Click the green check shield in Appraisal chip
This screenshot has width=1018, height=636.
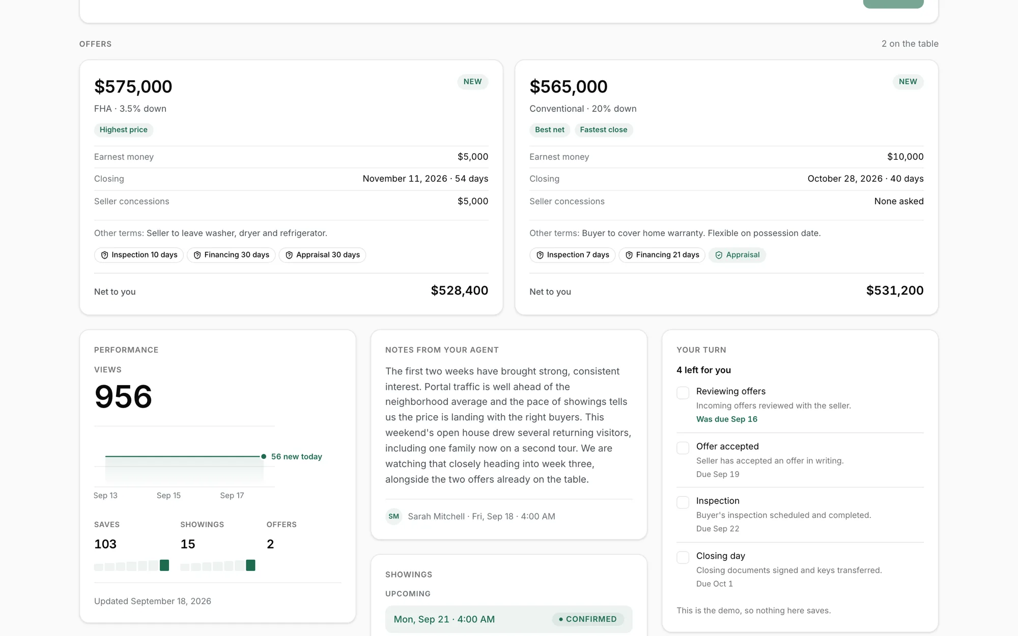coord(719,255)
